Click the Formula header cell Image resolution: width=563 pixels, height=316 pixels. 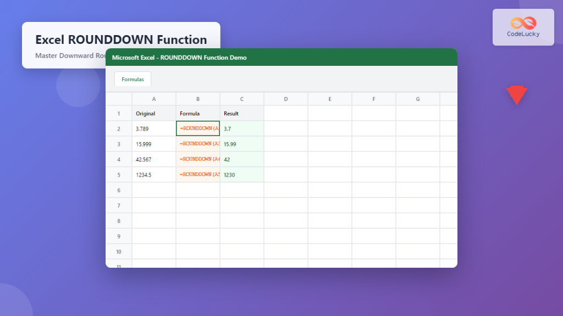pyautogui.click(x=198, y=114)
